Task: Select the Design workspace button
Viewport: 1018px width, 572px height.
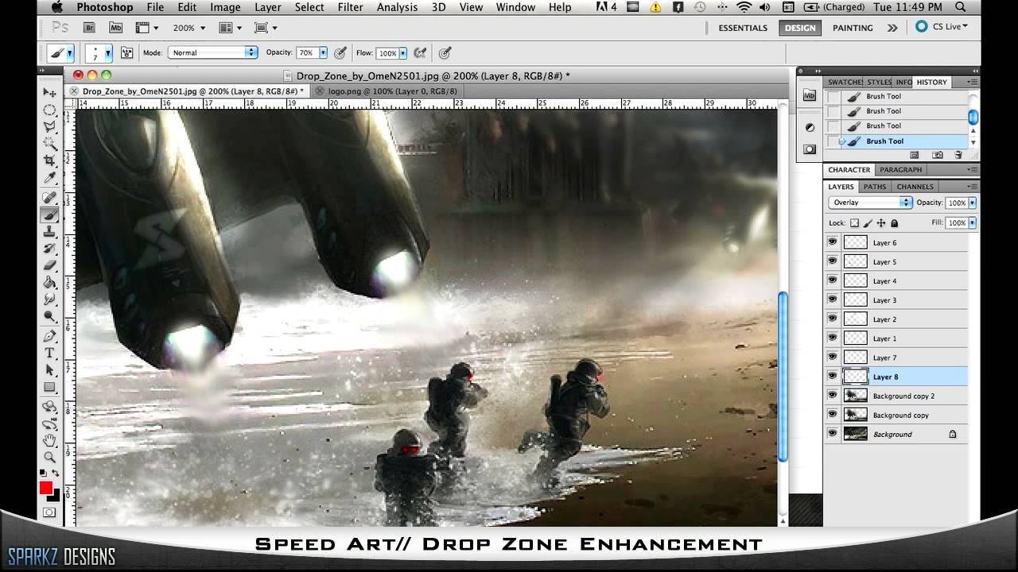Action: 800,28
